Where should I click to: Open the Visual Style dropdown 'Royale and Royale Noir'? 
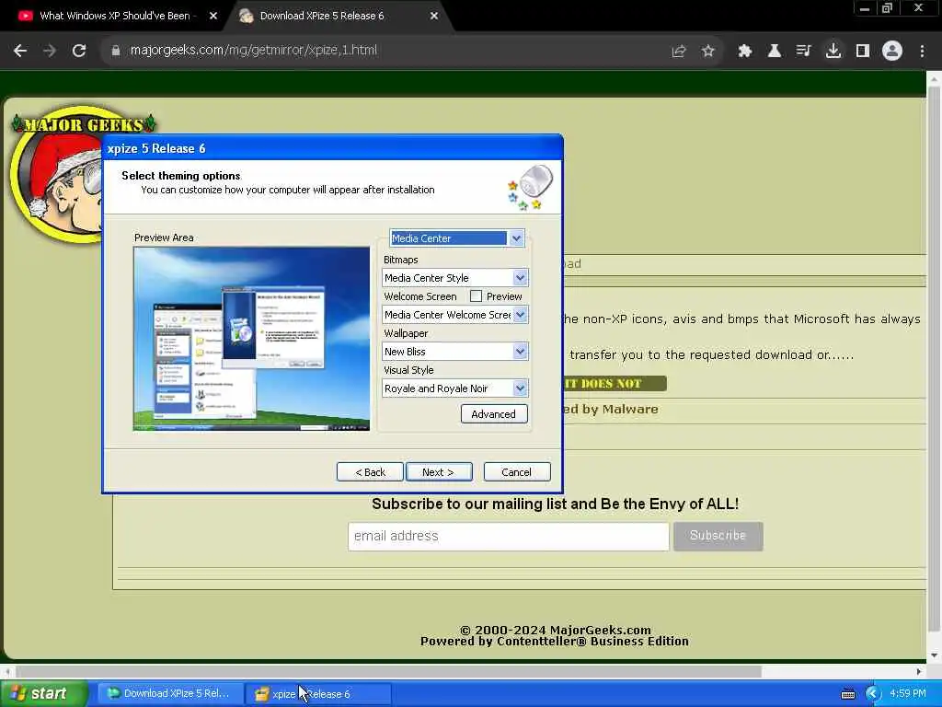point(454,388)
